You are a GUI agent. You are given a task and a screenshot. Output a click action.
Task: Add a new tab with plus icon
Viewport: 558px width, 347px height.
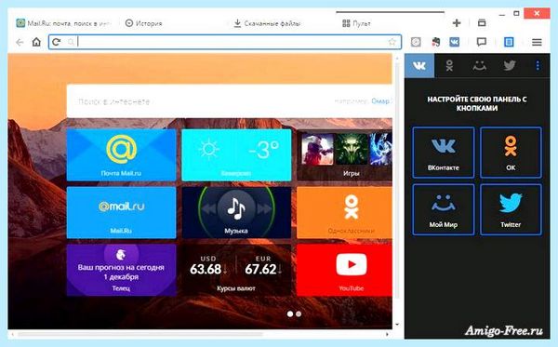click(457, 23)
